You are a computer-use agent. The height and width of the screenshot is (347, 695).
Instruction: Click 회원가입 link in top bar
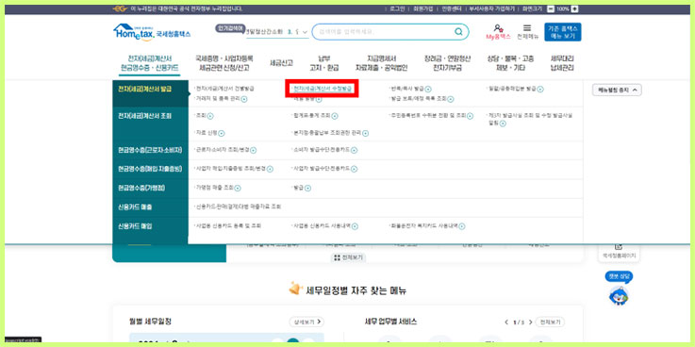pyautogui.click(x=422, y=8)
